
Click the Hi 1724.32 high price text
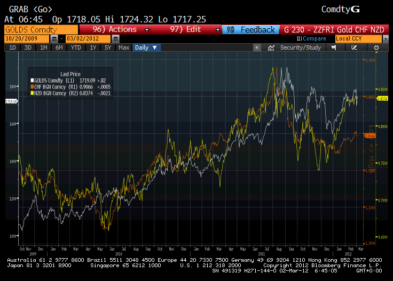click(129, 19)
